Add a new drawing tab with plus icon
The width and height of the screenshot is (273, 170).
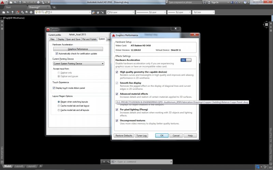(x=54, y=7)
